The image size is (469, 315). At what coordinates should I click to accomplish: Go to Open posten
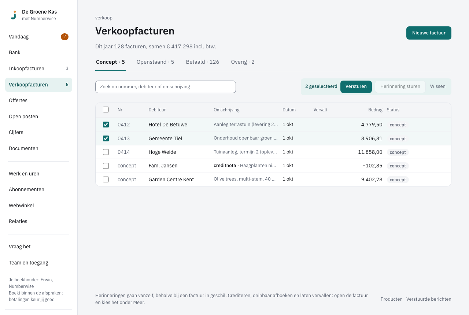(x=38, y=116)
